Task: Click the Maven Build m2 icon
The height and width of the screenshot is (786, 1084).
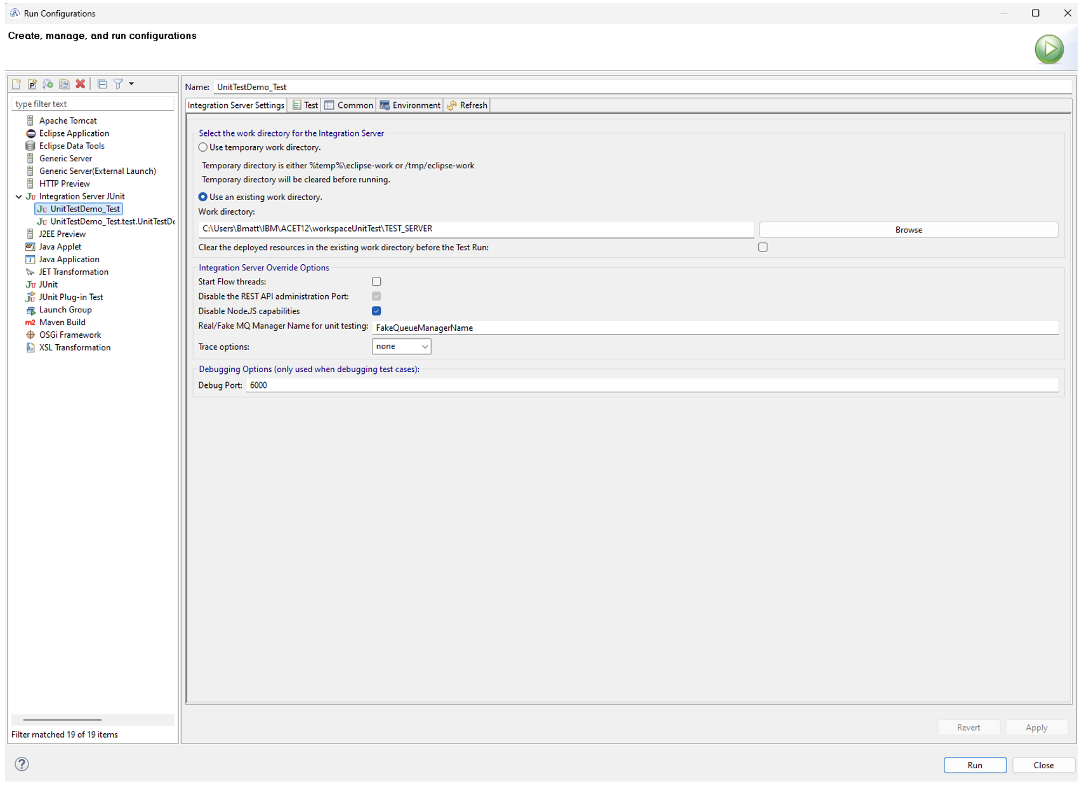Action: pos(30,323)
